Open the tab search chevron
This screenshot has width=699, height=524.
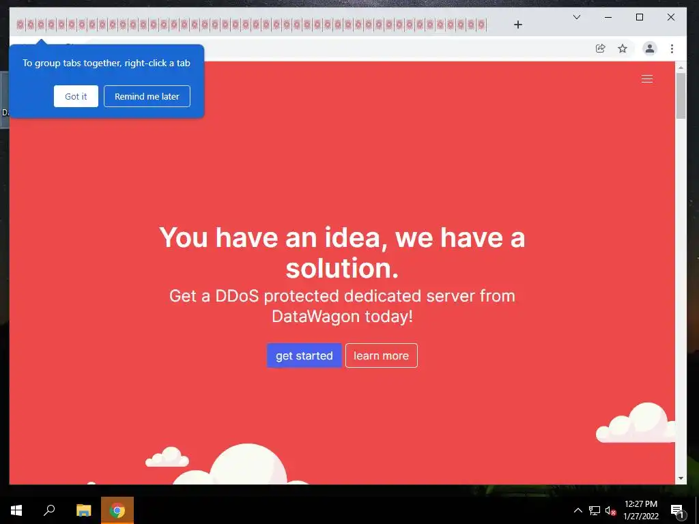tap(576, 17)
